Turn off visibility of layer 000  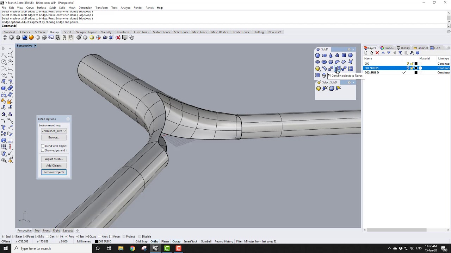pyautogui.click(x=408, y=64)
